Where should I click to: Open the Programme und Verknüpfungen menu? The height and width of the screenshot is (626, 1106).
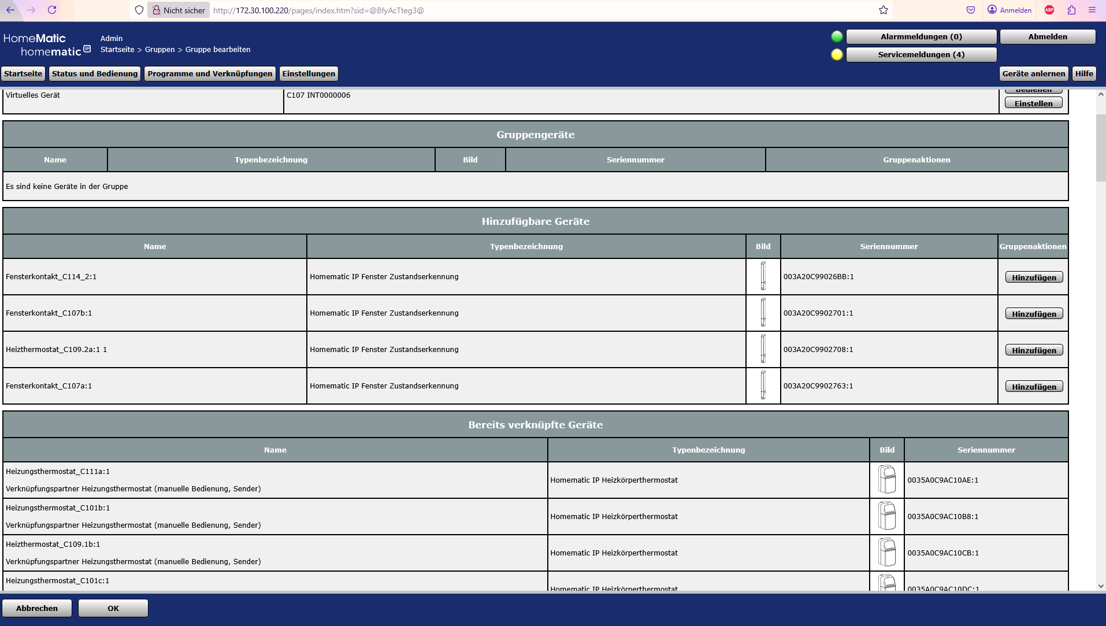pos(210,73)
